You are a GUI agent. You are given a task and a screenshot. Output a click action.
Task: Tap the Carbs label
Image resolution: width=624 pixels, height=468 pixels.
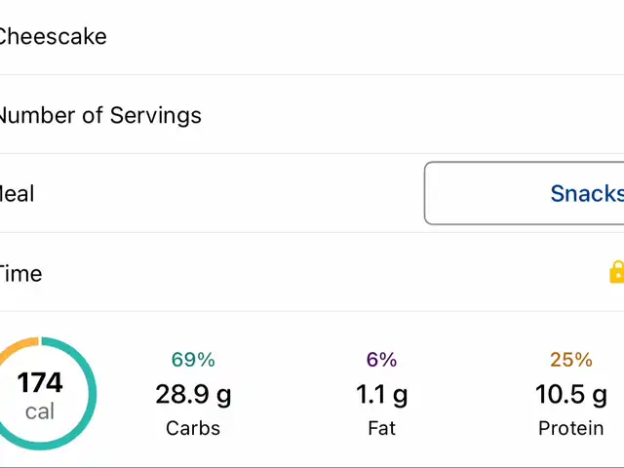[193, 428]
